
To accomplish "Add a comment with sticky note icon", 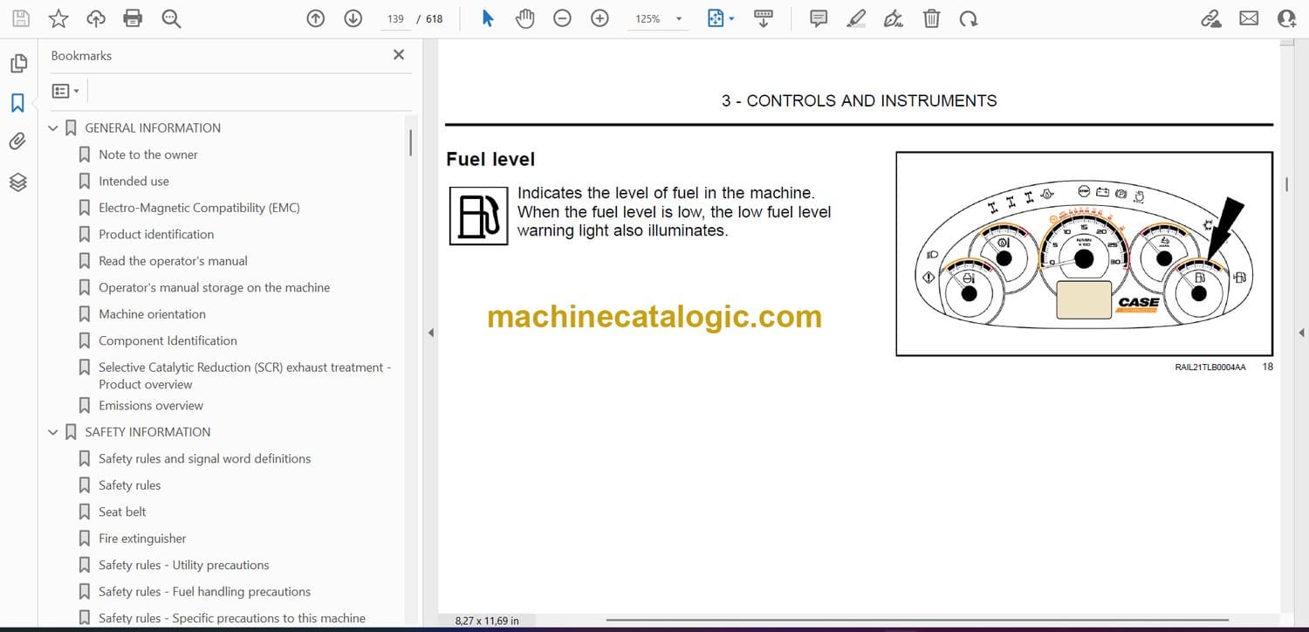I will (x=818, y=18).
